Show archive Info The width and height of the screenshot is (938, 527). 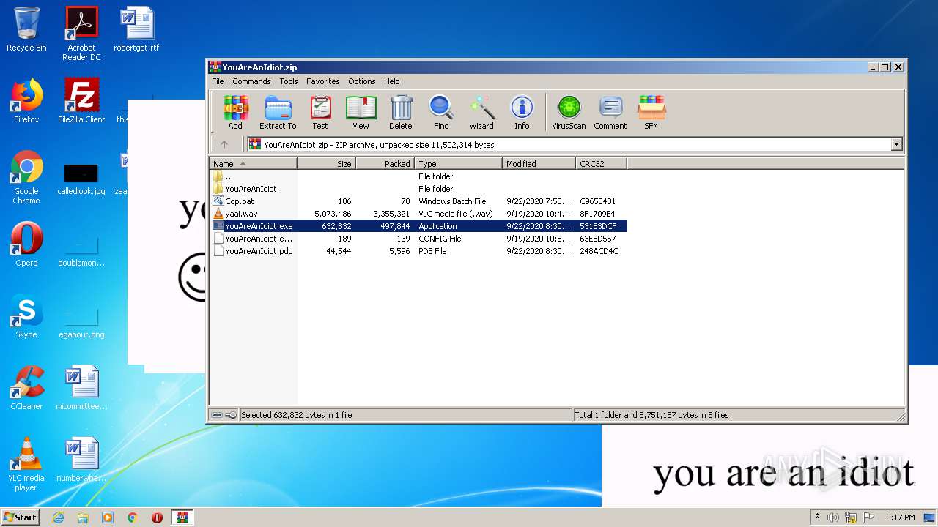(x=522, y=113)
